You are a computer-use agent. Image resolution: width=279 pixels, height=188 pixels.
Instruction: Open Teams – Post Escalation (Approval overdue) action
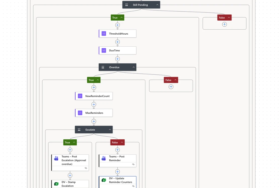click(x=70, y=163)
